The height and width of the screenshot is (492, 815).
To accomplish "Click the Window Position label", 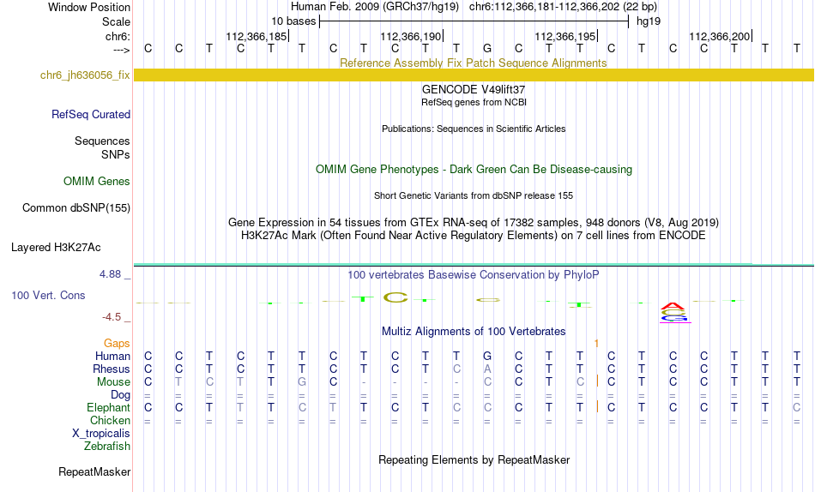I will (x=89, y=7).
